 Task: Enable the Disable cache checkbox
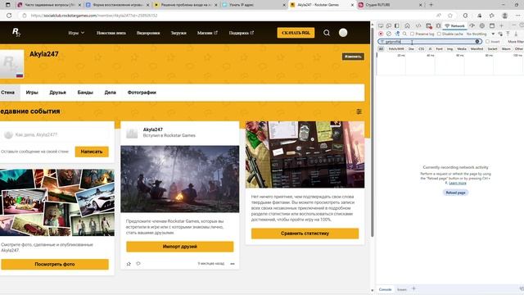(439, 34)
